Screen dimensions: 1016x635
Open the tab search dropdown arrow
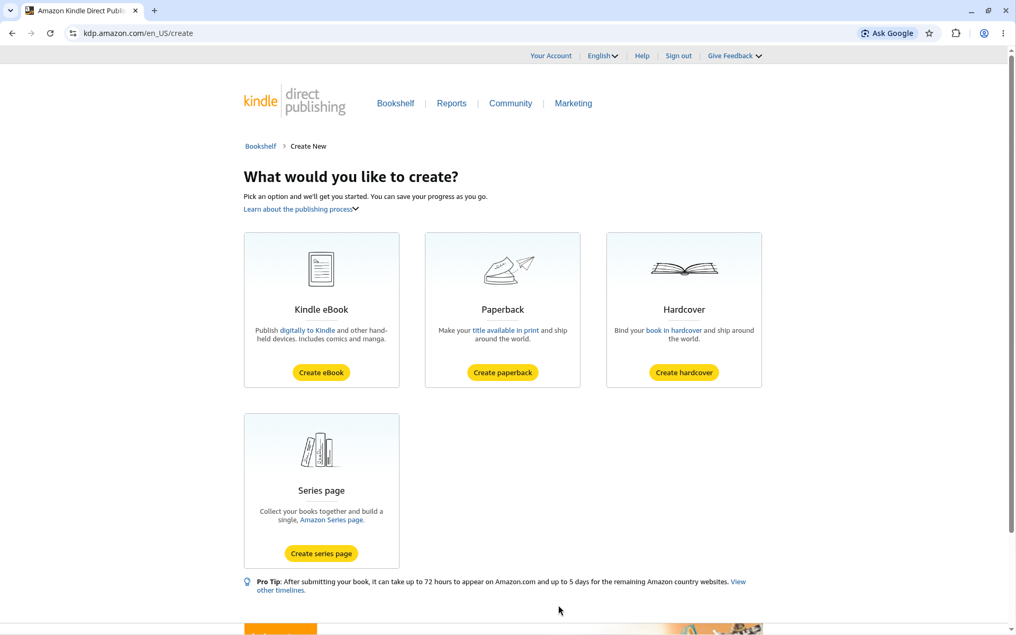tap(11, 11)
